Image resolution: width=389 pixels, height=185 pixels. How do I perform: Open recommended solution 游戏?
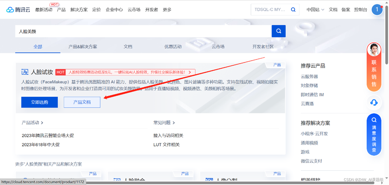pos(305,152)
